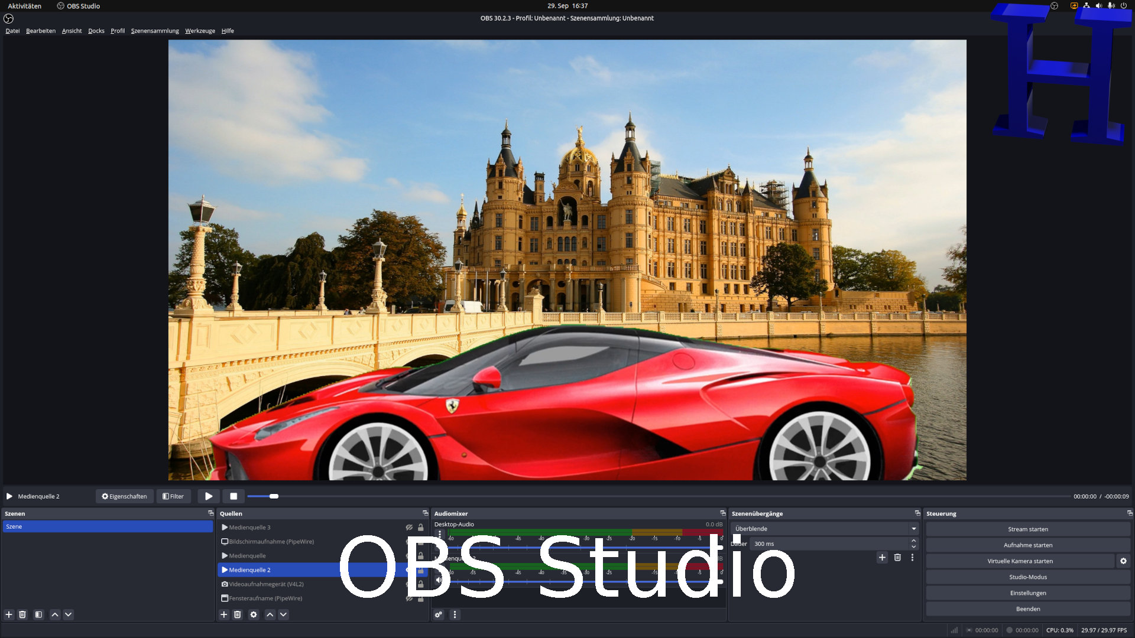This screenshot has width=1135, height=638.
Task: Stop the media source playback
Action: (234, 496)
